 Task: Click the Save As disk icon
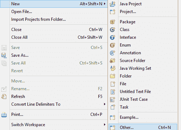[4, 55]
